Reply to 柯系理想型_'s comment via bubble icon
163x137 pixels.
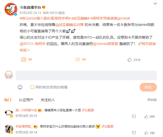(x=134, y=133)
